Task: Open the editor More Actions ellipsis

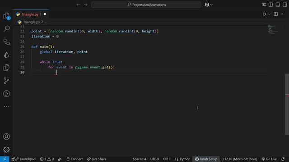Action: tap(283, 14)
